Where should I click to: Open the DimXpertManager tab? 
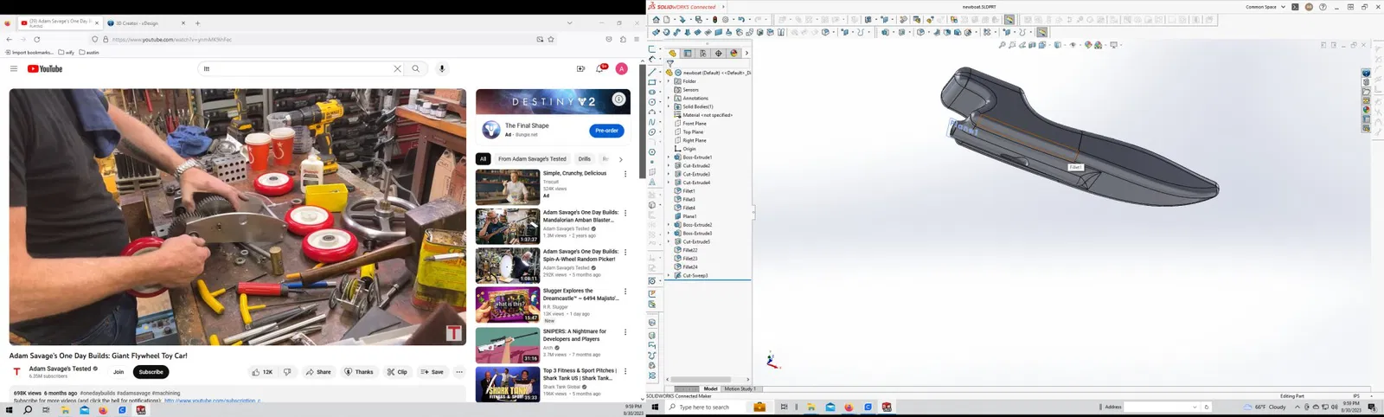(x=719, y=53)
